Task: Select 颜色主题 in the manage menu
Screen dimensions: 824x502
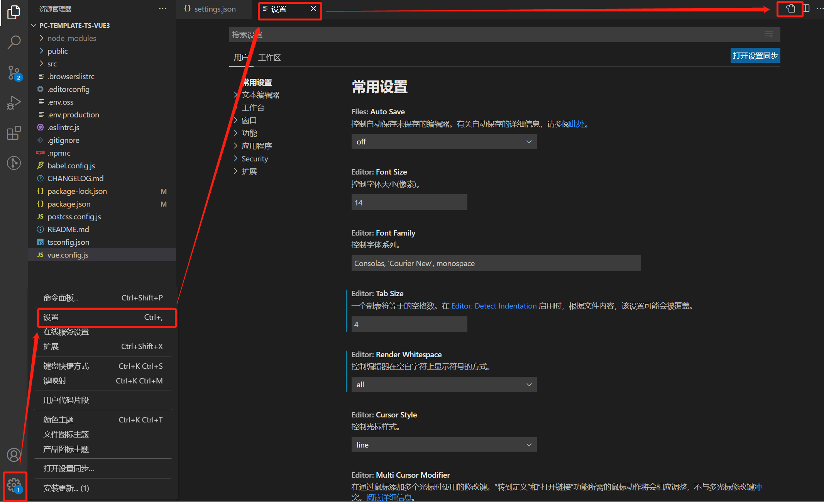Action: click(x=59, y=420)
